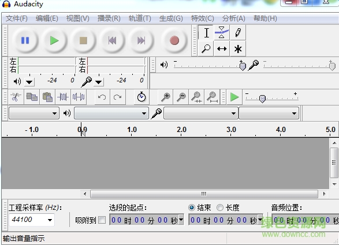Click the input microphone meter icon

86,82
